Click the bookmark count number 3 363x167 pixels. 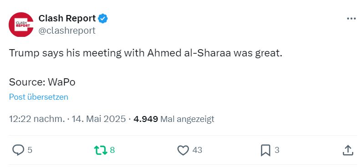[277, 150]
